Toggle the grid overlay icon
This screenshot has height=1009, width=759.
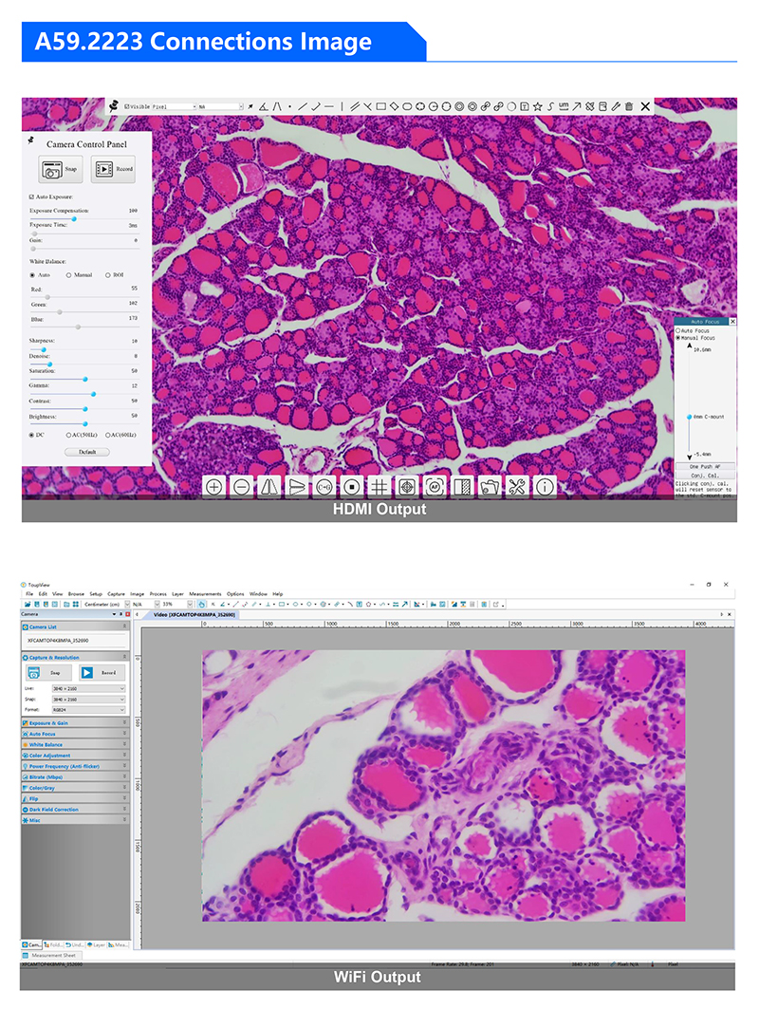click(x=379, y=487)
